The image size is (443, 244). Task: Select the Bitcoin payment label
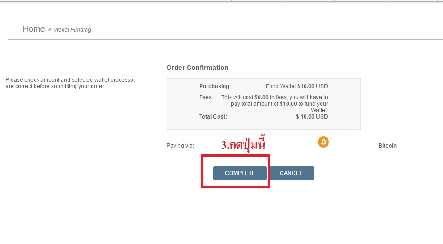coord(387,146)
